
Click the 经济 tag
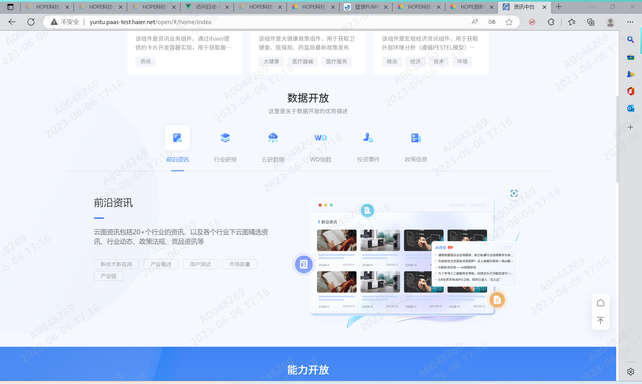tap(415, 61)
